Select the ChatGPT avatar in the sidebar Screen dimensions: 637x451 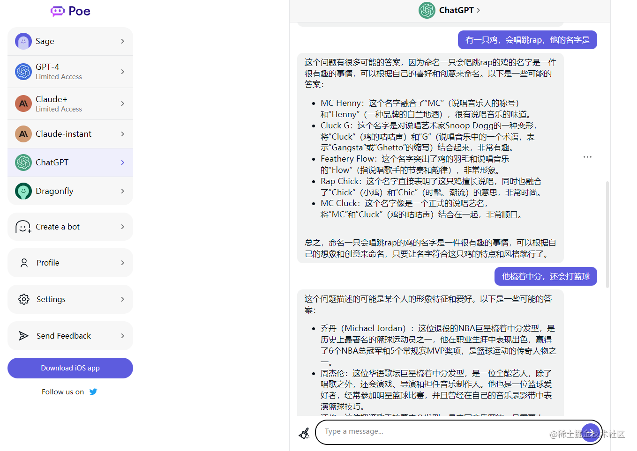coord(23,163)
